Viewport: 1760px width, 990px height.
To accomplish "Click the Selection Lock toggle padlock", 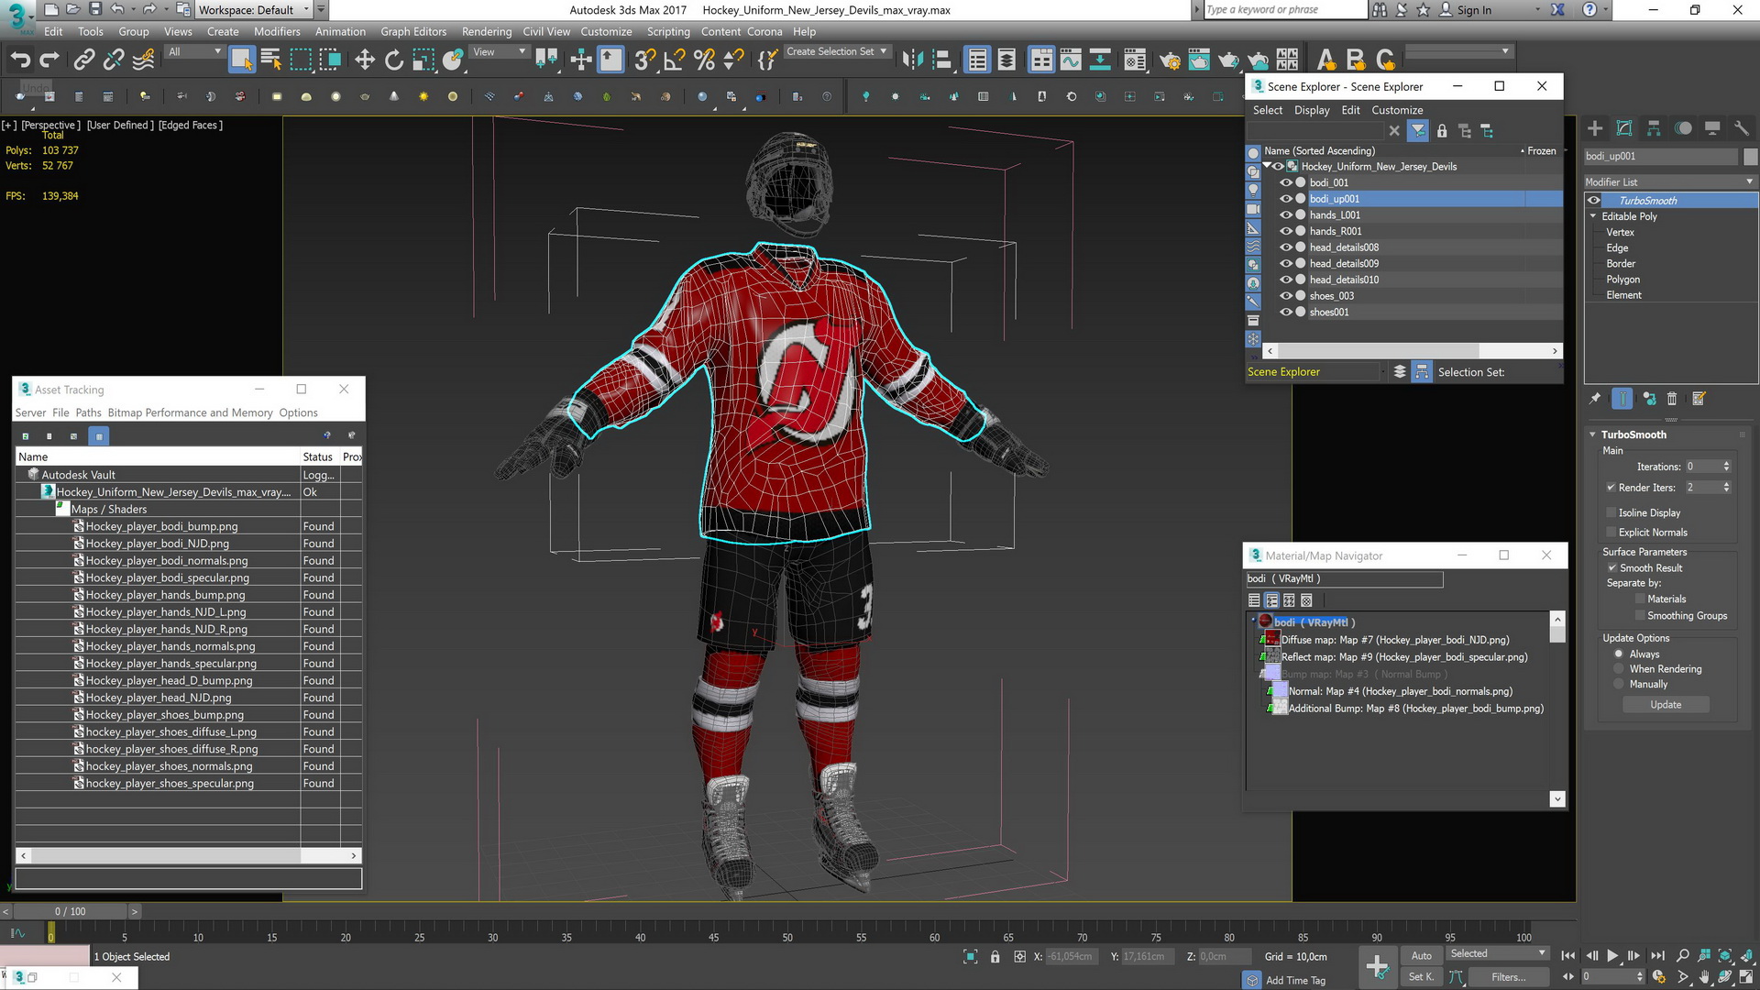I will (995, 957).
